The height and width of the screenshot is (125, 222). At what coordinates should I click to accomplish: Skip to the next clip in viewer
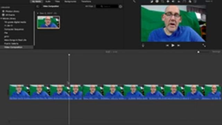click(x=179, y=45)
